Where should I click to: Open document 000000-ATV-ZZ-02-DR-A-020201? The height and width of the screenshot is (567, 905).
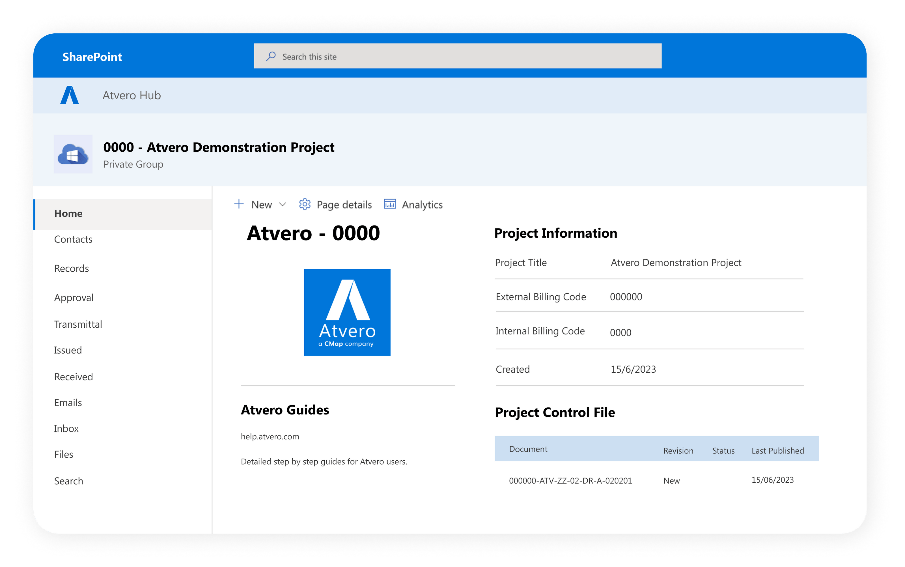click(570, 480)
